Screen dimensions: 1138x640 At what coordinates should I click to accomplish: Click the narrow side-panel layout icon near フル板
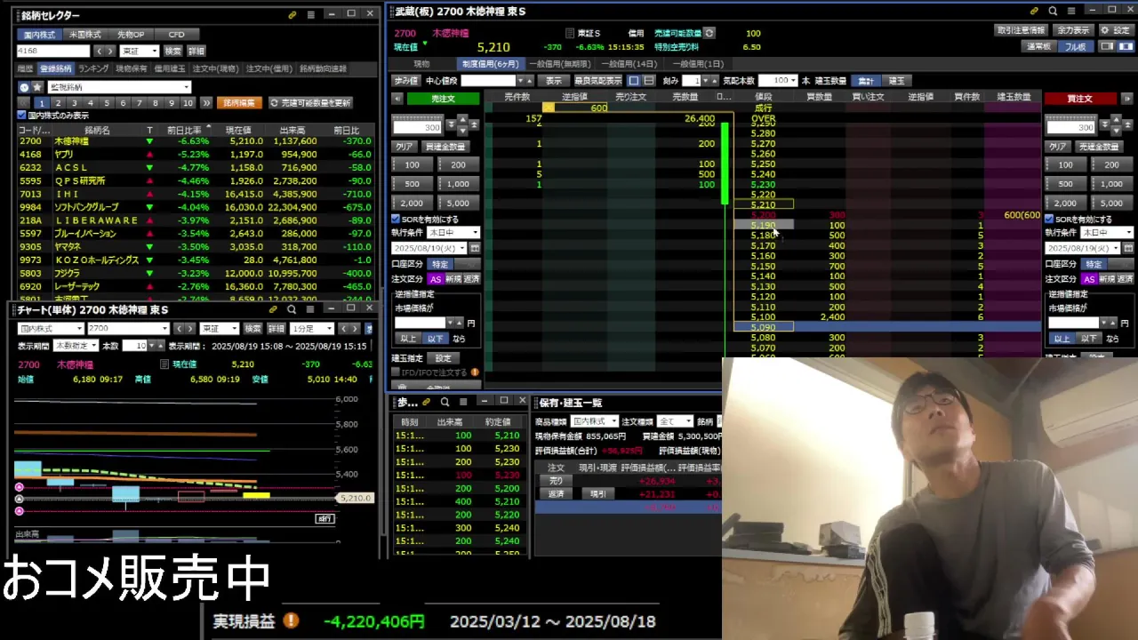click(x=1107, y=46)
